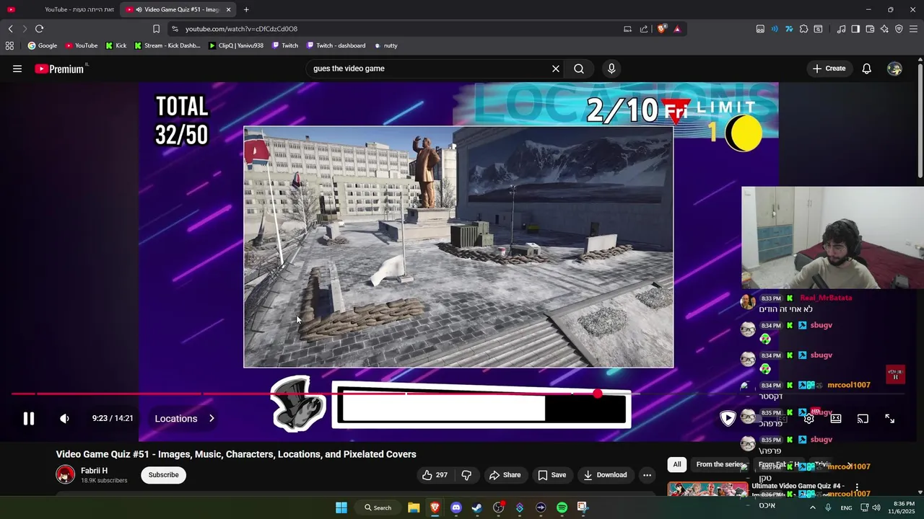Toggle the autoplay shield-play button
Viewport: 924px width, 519px height.
click(x=728, y=418)
